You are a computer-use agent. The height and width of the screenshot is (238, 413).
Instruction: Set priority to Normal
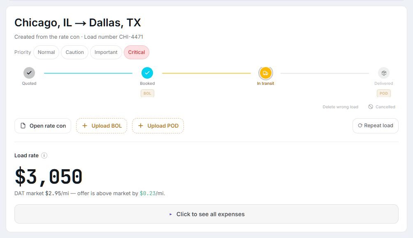pos(46,52)
